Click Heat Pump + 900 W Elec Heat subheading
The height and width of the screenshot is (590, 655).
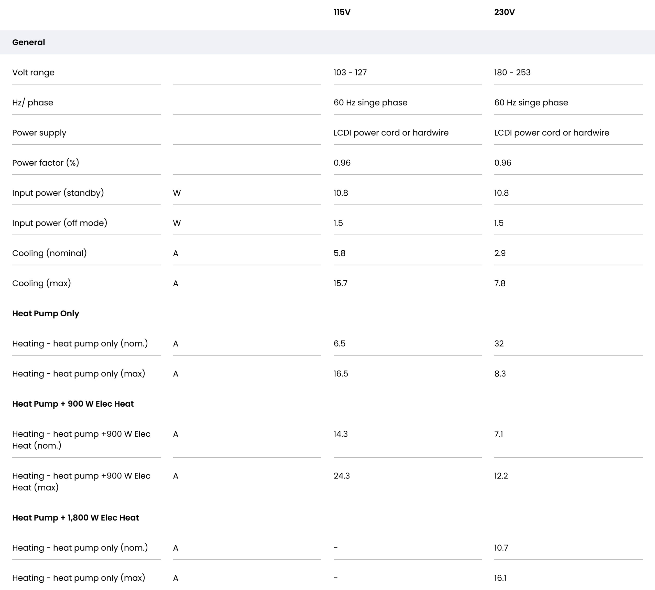73,404
